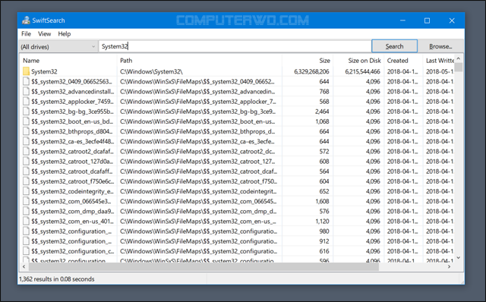Click path of $$_system32_applocker_7 file
Screen dimensions: 486x302
(197, 101)
